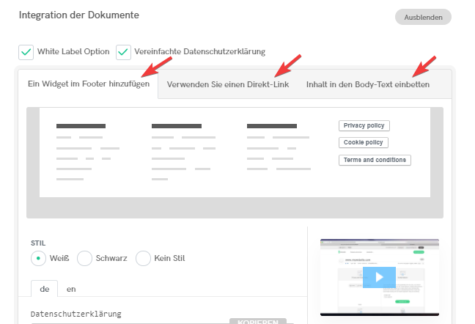Click the KOPIEREN button for Datenschutzerklärung
This screenshot has height=324, width=475.
click(x=253, y=321)
